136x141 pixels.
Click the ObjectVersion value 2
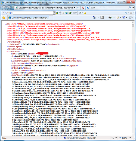[x=26, y=63]
